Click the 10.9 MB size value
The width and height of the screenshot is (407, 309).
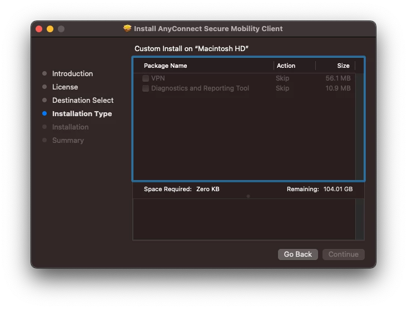pos(338,88)
